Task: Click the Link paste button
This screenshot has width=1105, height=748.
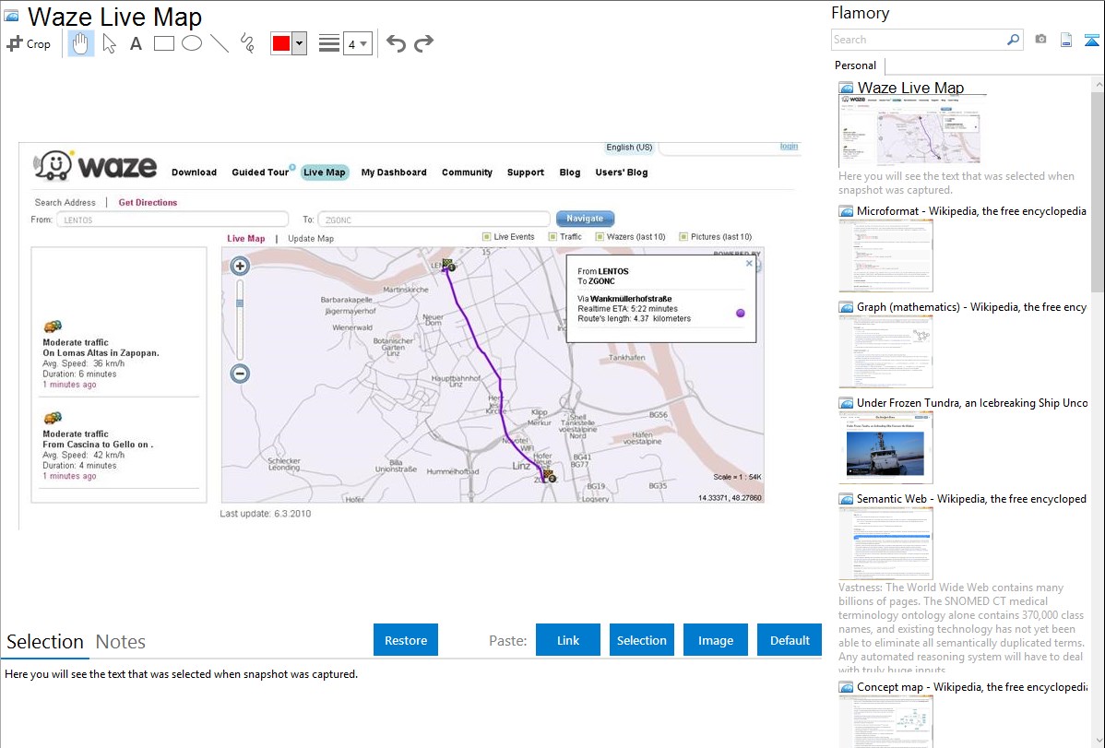Action: 568,640
